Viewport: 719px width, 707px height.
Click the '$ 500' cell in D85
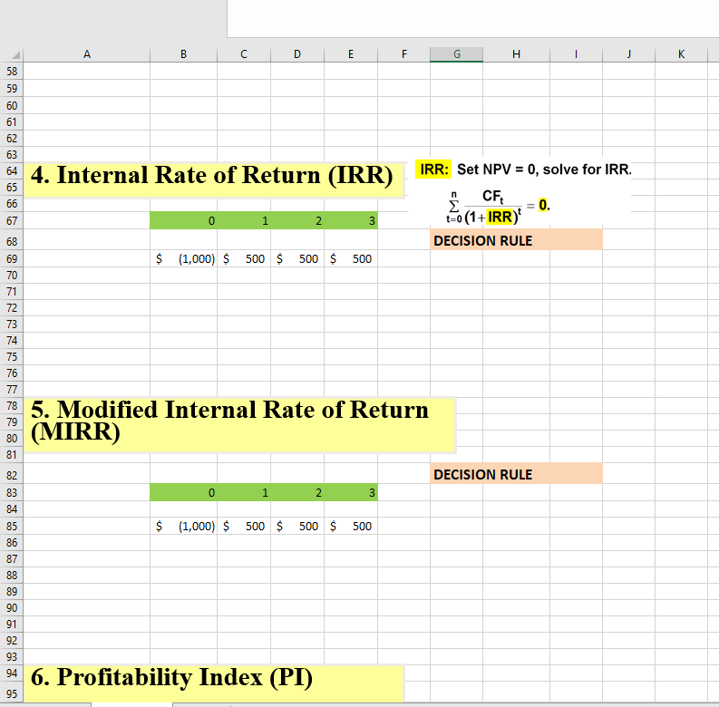(297, 527)
